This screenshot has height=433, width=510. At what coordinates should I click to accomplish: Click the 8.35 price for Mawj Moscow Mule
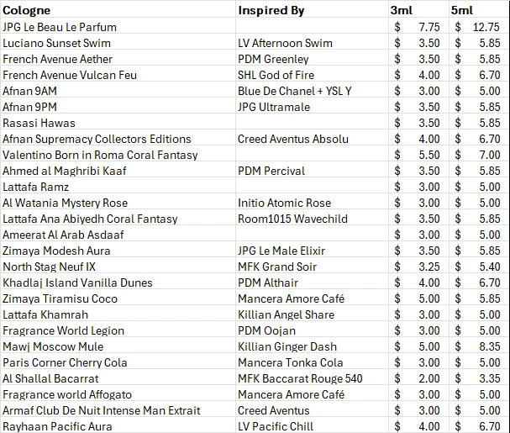479,346
